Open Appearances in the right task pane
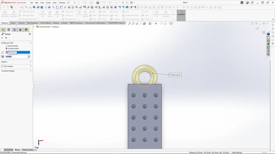The height and width of the screenshot is (154, 275). click(x=268, y=44)
